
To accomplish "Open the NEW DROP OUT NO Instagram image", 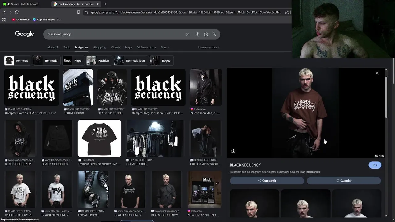I will tap(205, 189).
